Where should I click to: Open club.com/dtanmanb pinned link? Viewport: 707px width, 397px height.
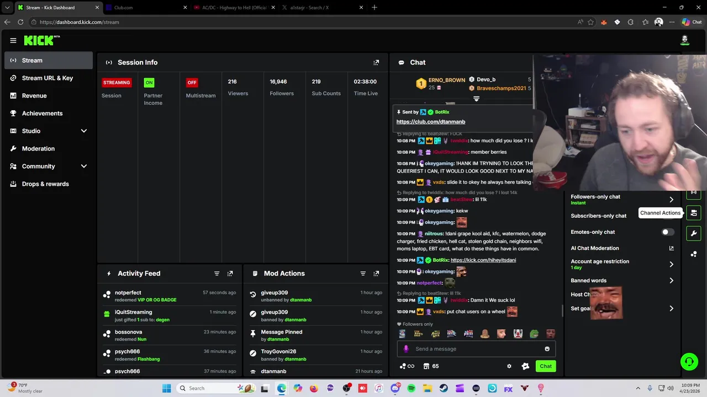point(430,121)
